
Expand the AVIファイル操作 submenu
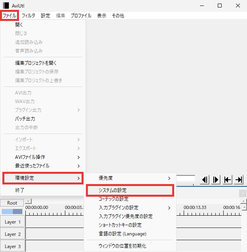tap(43, 157)
